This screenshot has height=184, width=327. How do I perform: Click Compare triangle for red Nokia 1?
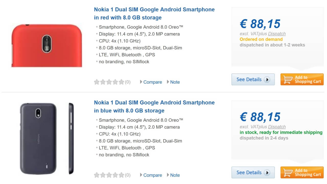point(141,82)
